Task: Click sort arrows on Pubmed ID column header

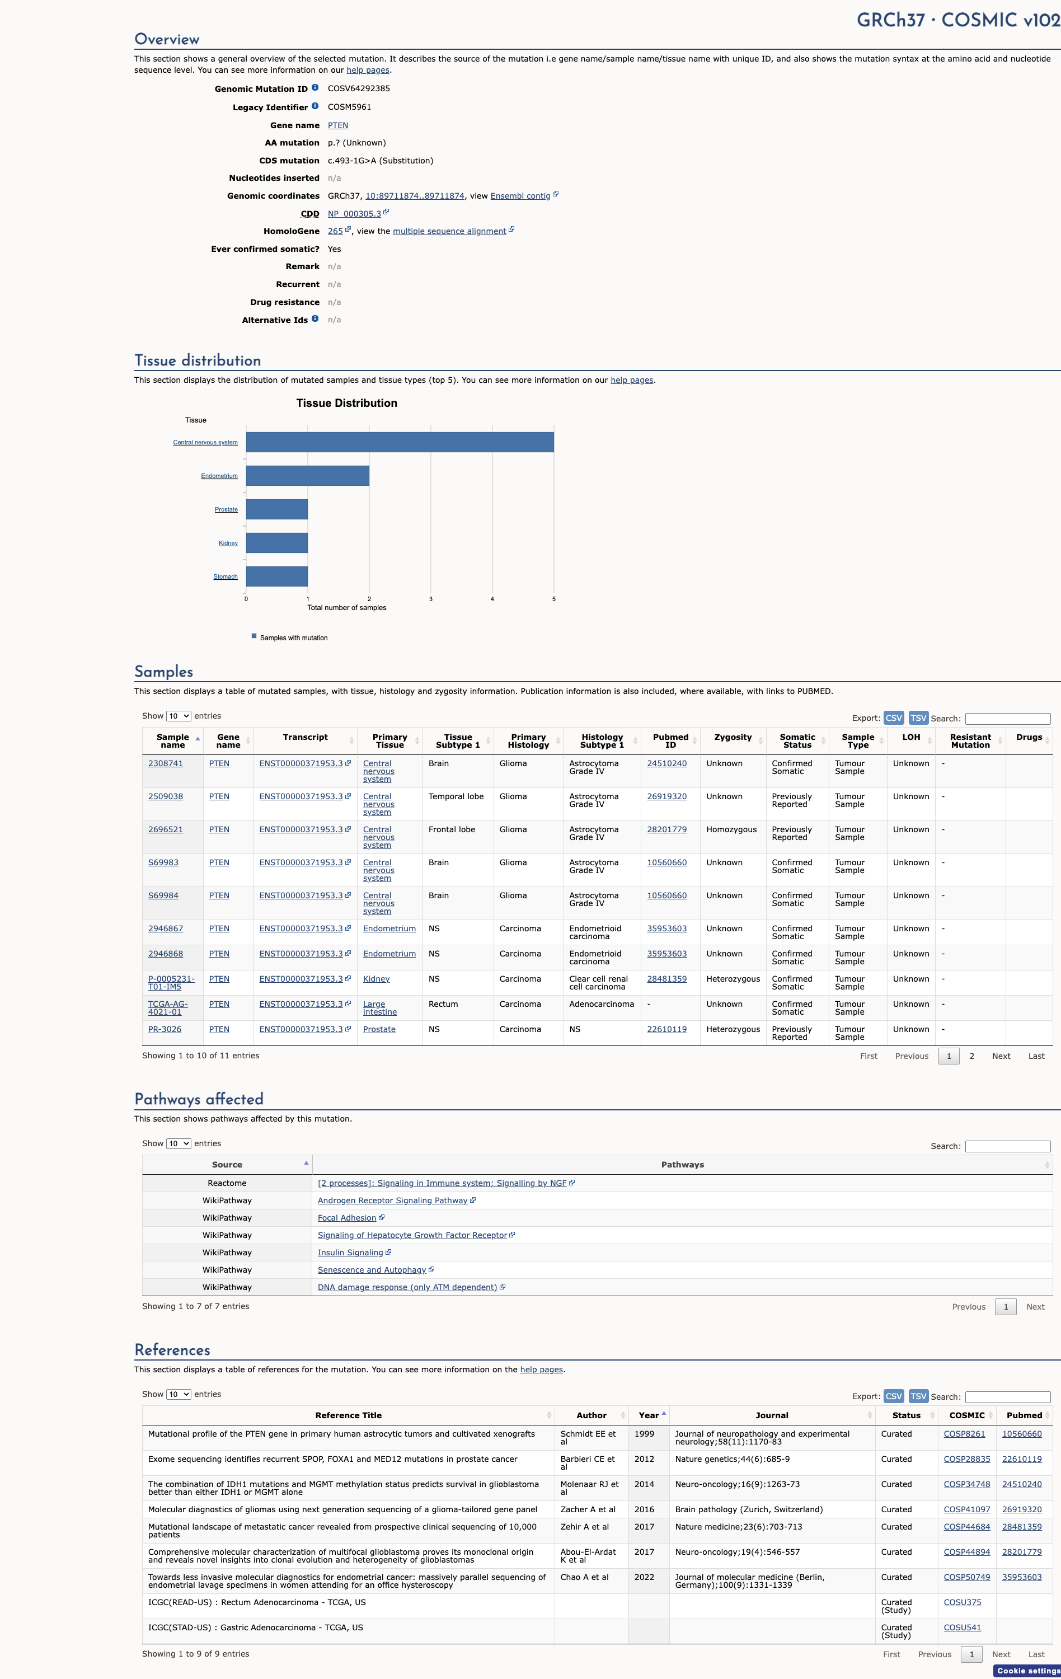Action: (695, 740)
